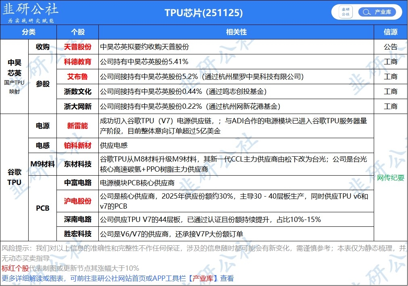Click 浙数文化 description mentioning 0.44%
The width and height of the screenshot is (408, 286).
pos(183,91)
